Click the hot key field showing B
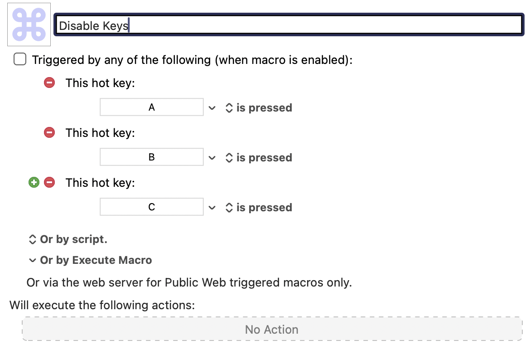 152,157
